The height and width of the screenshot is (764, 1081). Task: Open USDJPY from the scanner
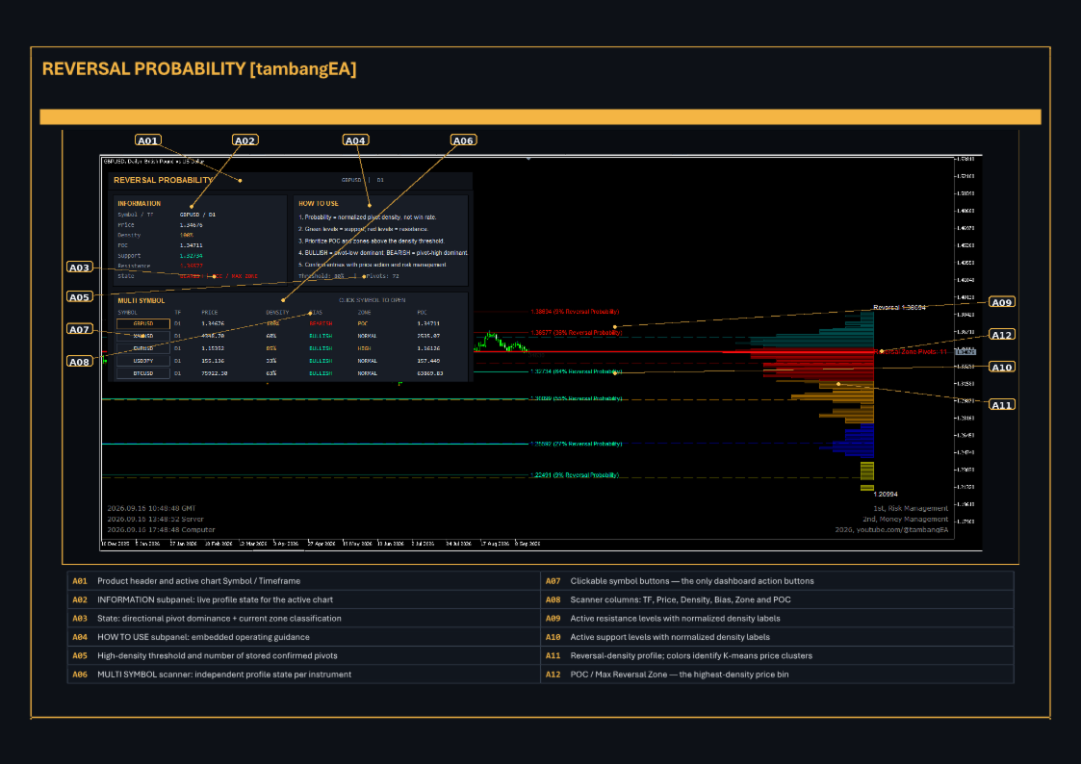143,360
